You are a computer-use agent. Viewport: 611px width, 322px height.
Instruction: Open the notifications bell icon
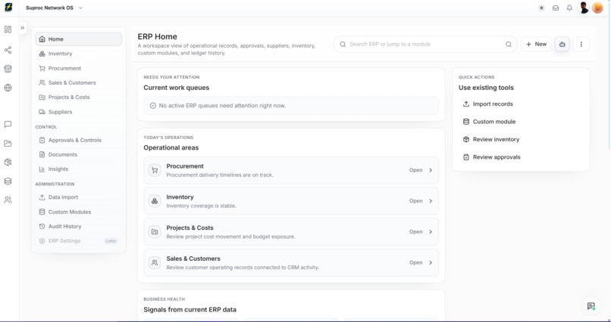coord(569,8)
